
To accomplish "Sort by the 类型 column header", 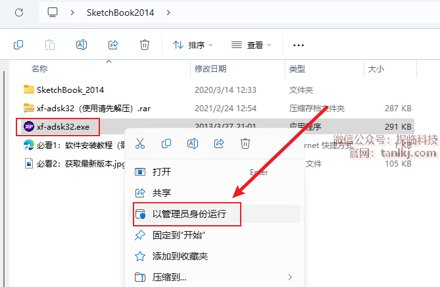I will click(x=297, y=69).
